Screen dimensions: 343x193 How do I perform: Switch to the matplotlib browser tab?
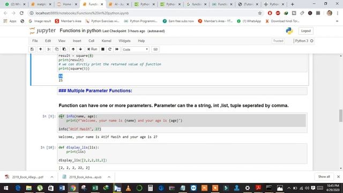pos(41,4)
